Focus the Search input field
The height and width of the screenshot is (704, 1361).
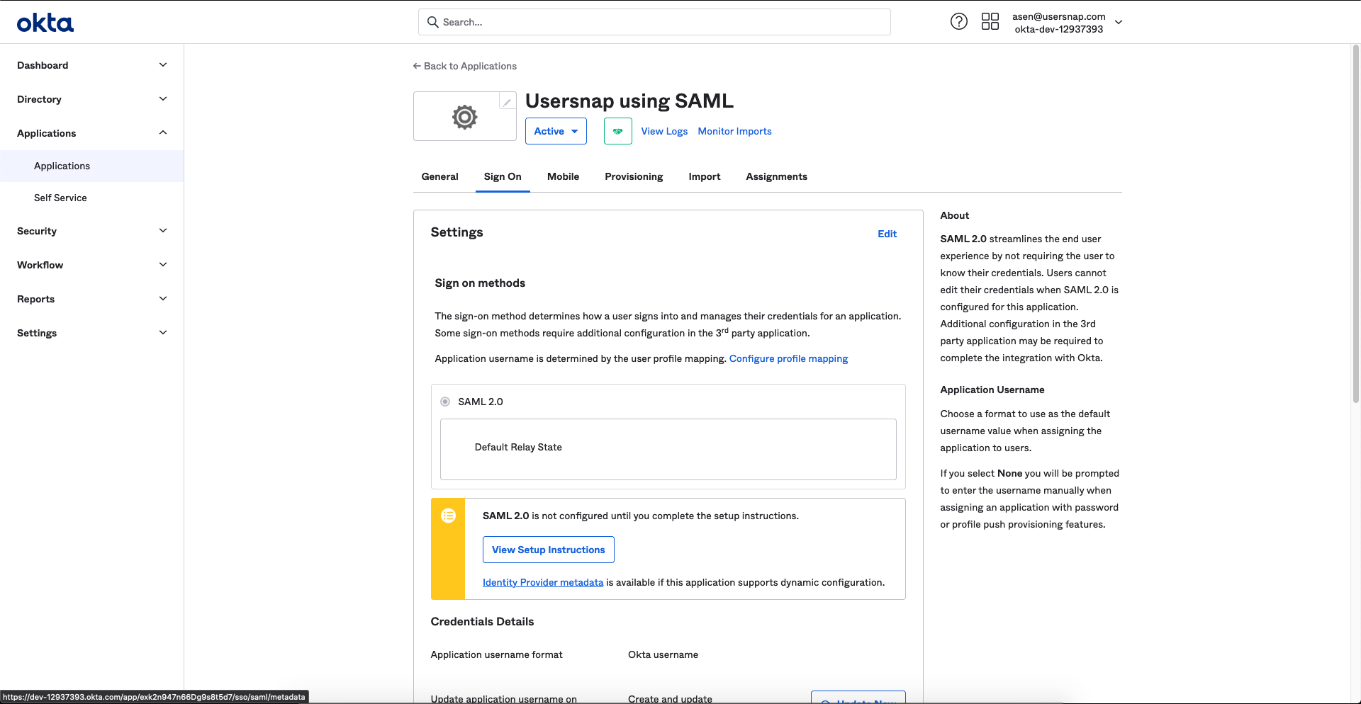tap(654, 22)
